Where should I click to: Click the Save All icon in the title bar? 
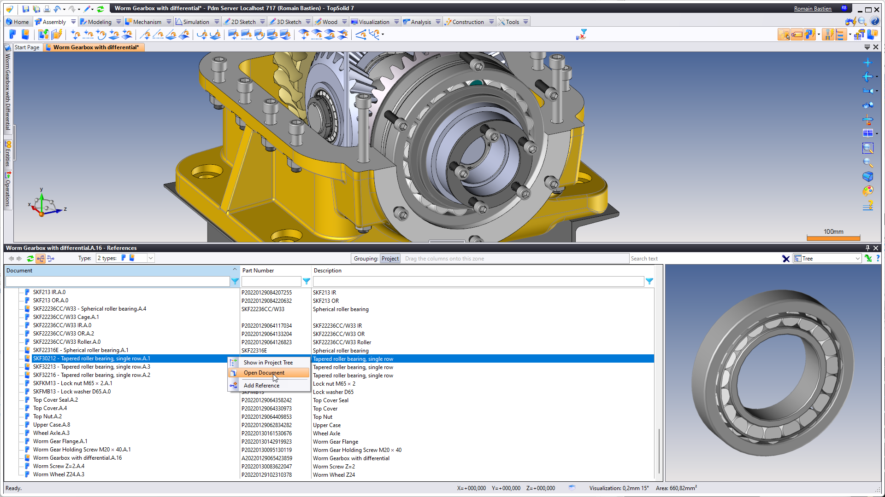click(36, 9)
